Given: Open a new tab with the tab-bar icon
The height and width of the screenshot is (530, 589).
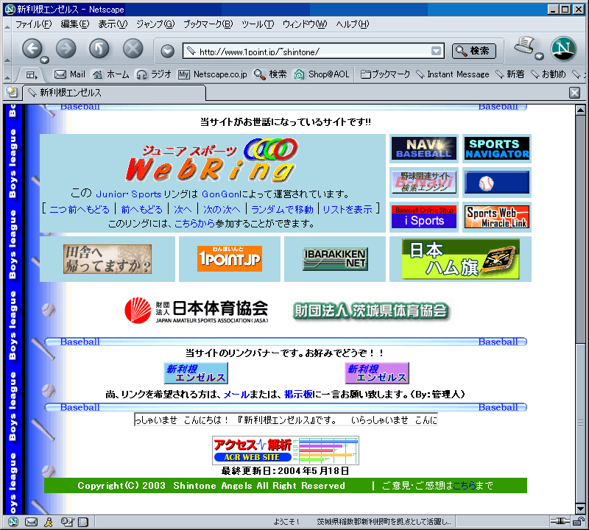Looking at the screenshot, I should pos(12,92).
